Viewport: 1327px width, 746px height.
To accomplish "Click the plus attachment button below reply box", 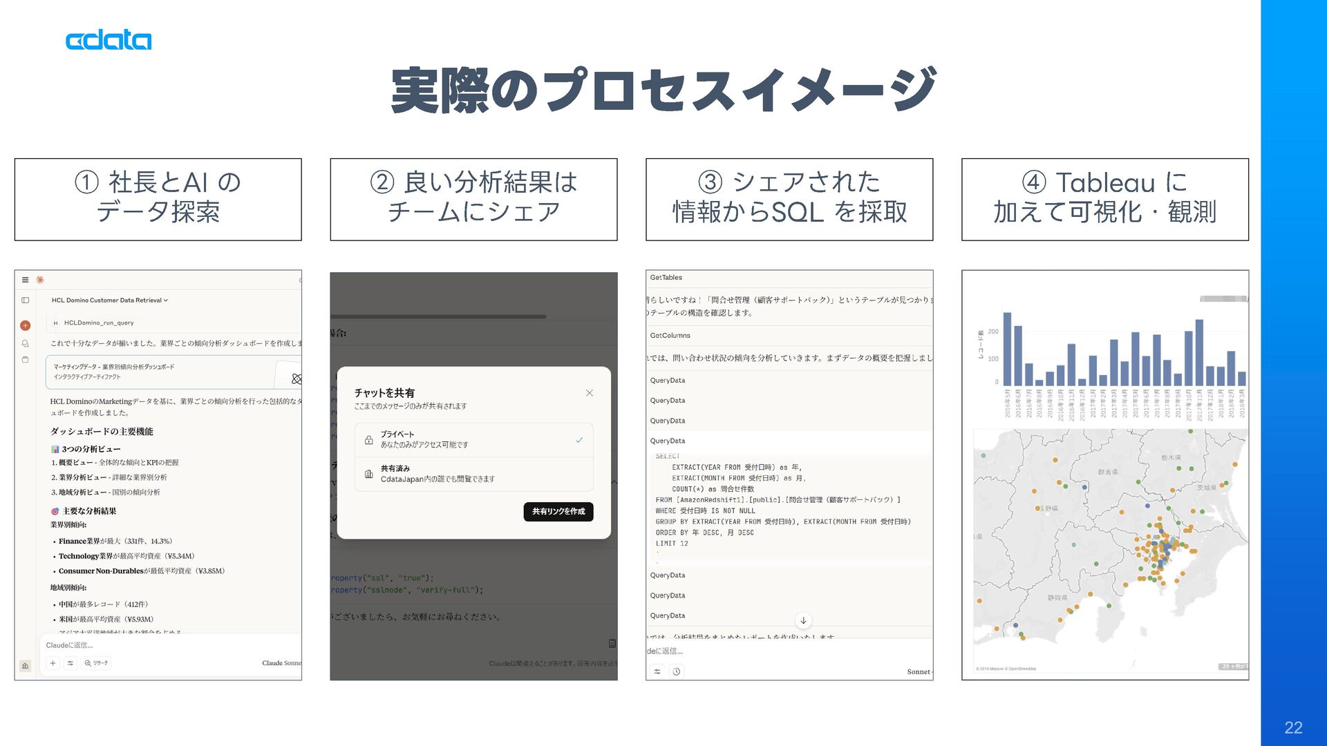I will pyautogui.click(x=53, y=663).
